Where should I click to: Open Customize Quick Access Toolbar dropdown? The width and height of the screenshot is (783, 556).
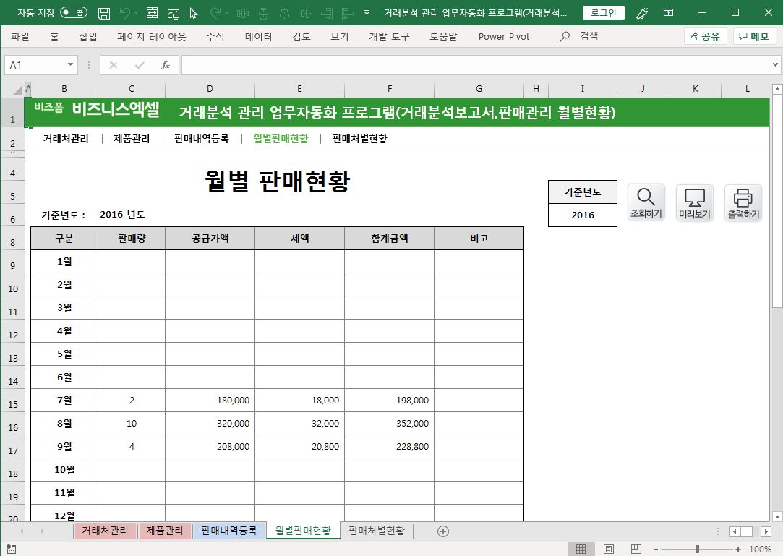tap(367, 13)
